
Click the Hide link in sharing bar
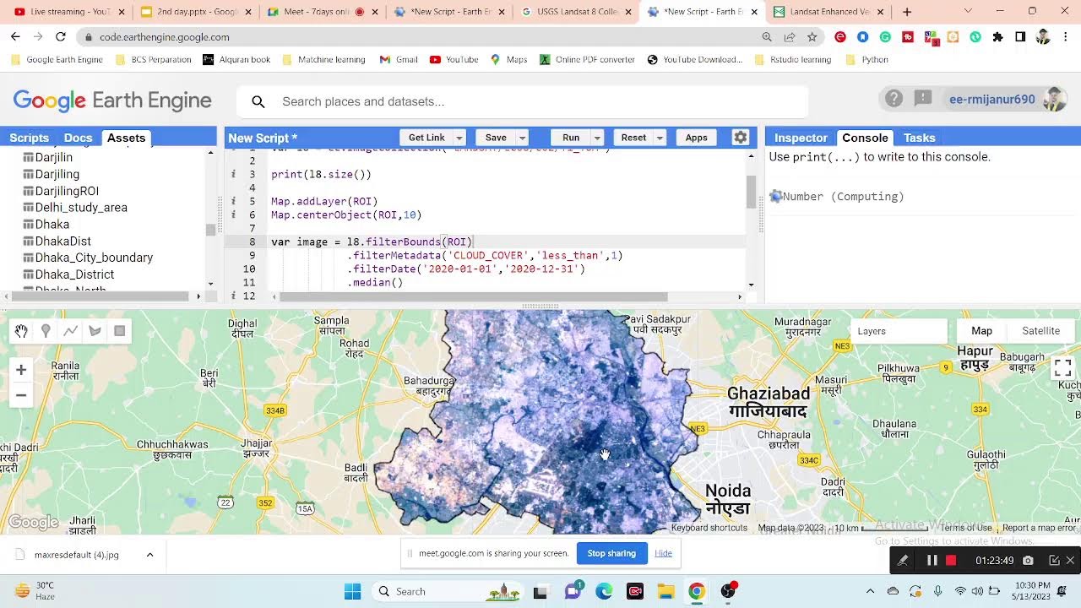[663, 553]
